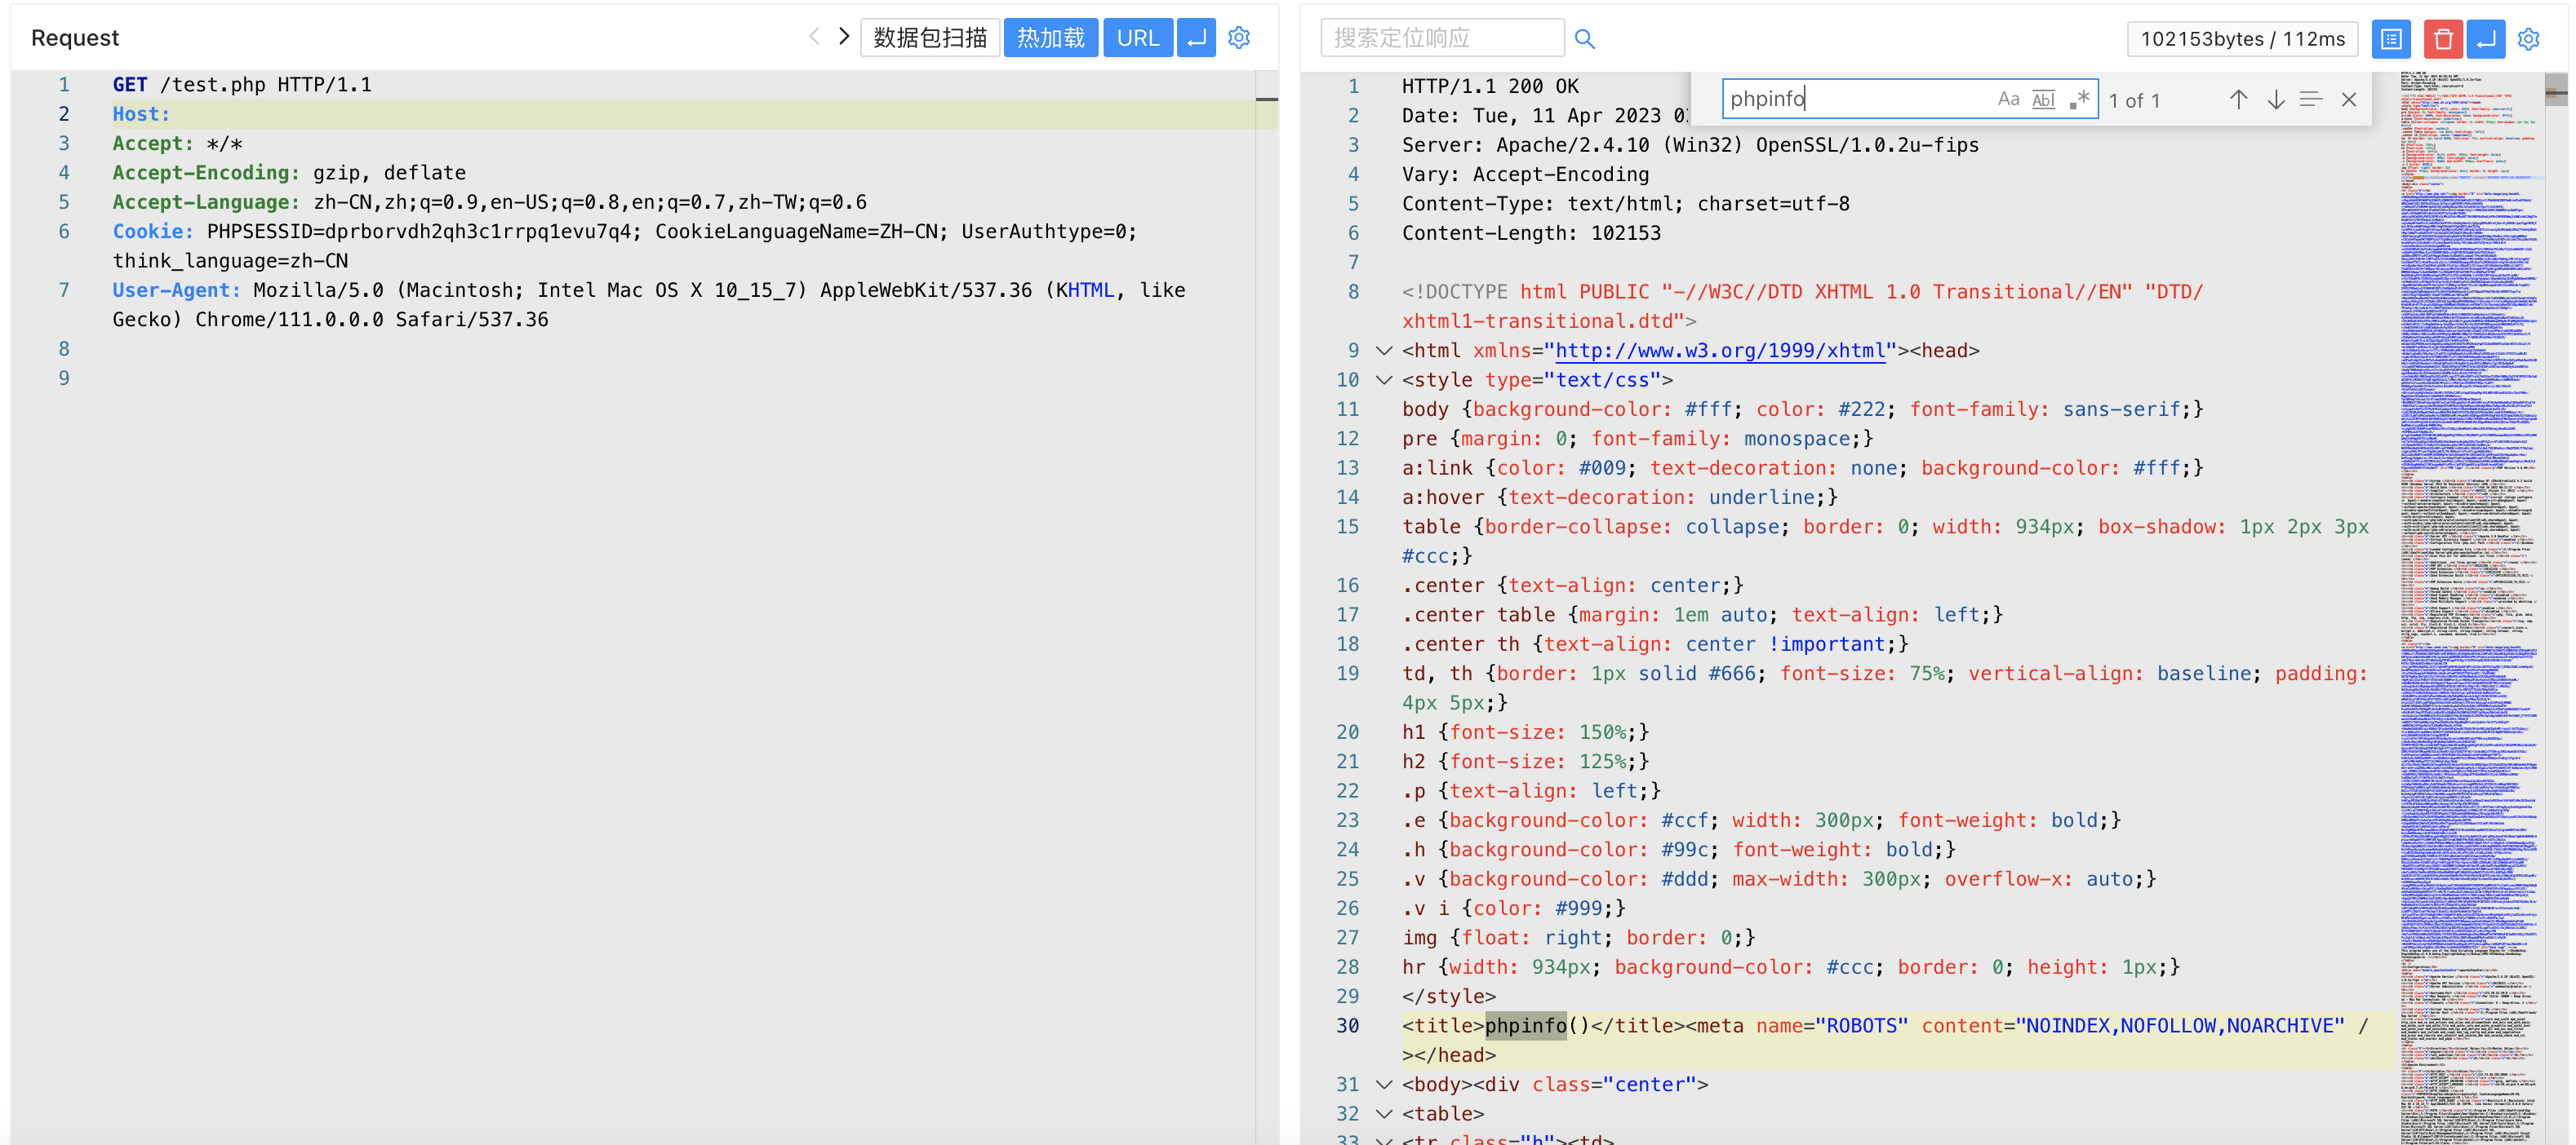Go to next match with down arrow
Image resolution: width=2576 pixels, height=1145 pixels.
2275,100
